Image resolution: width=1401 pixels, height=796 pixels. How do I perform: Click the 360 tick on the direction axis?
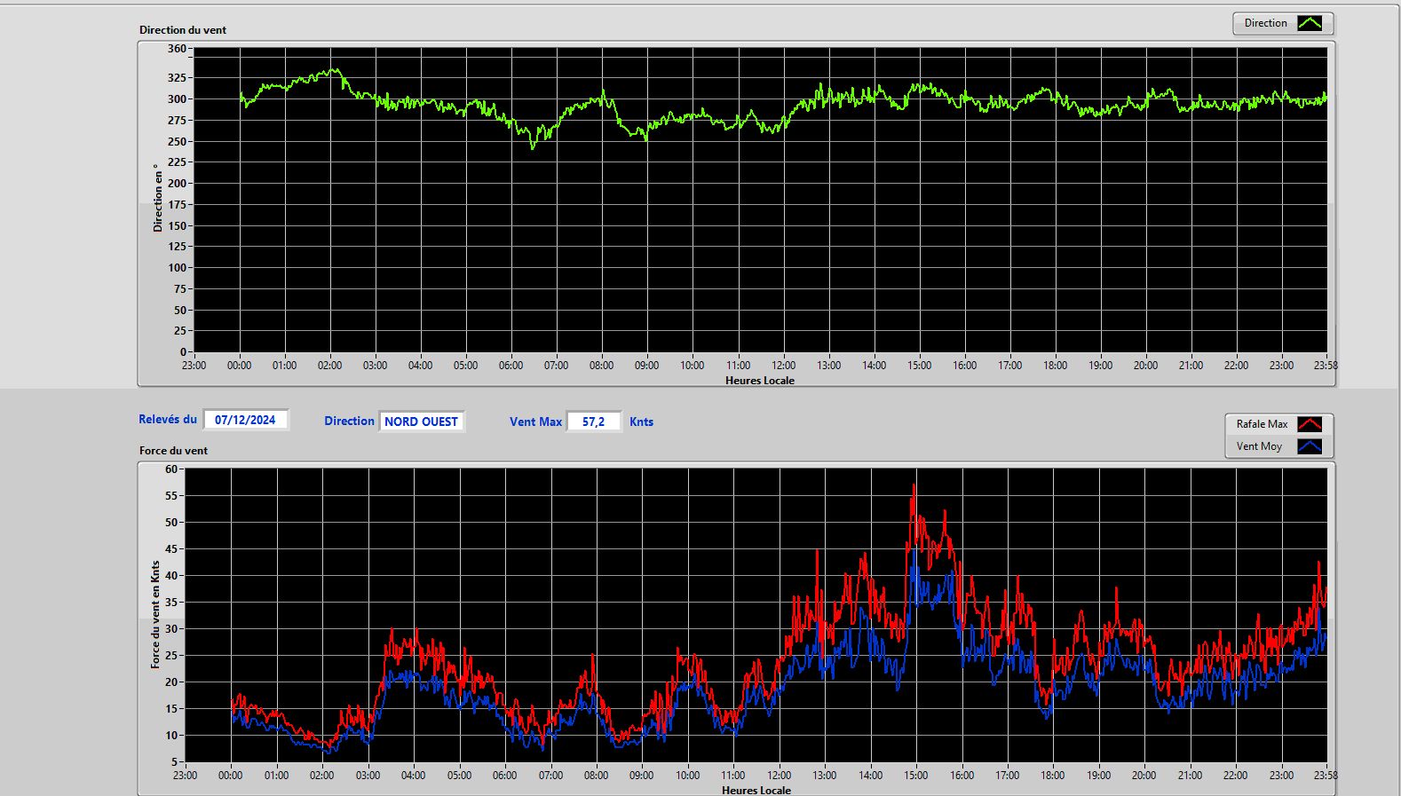(x=177, y=49)
